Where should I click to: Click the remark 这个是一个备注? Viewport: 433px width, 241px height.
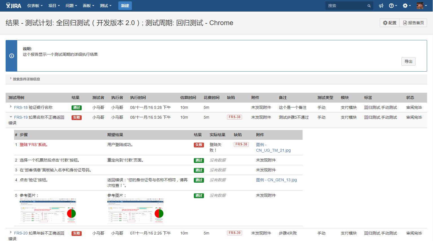293,107
